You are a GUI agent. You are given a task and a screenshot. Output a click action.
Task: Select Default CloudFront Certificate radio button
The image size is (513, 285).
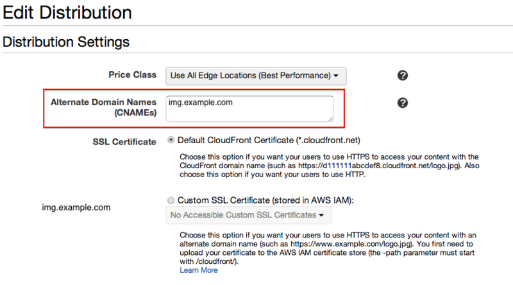[171, 140]
